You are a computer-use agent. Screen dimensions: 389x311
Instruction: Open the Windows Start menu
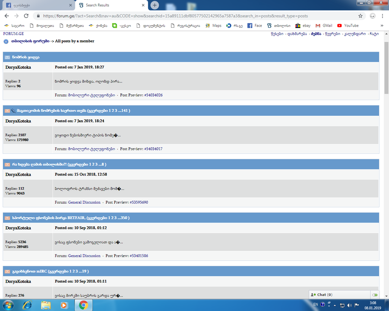click(8, 305)
